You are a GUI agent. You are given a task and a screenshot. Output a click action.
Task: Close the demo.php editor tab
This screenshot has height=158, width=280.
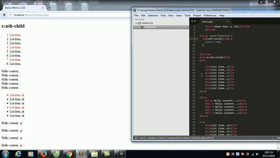[x=227, y=22]
